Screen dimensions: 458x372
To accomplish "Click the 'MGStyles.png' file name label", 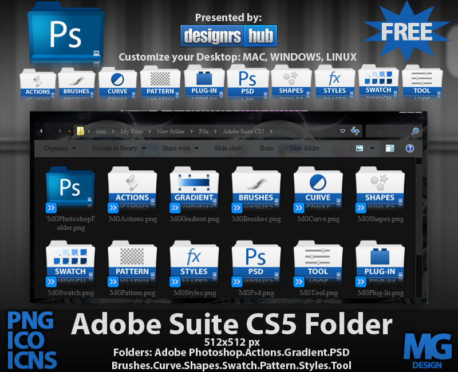I will [x=195, y=293].
